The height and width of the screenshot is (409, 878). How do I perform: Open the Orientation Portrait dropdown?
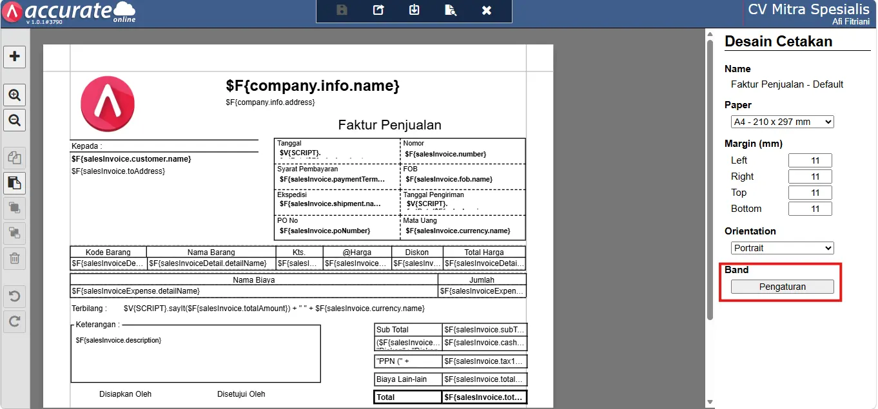pyautogui.click(x=782, y=248)
